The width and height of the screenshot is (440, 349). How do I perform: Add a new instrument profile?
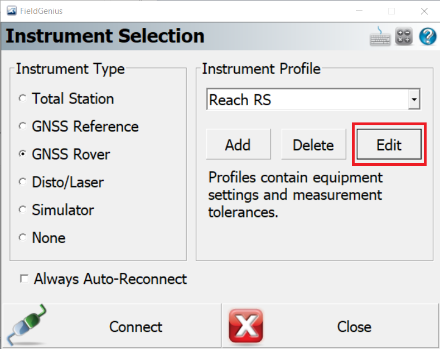(238, 144)
